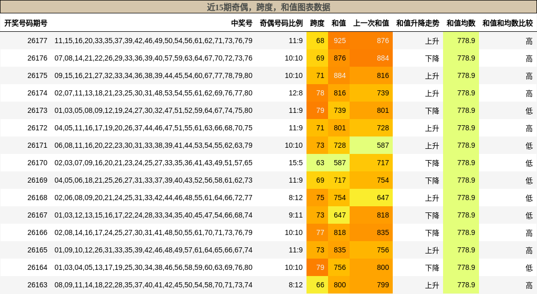Click the 中奖号 column header

coord(242,23)
